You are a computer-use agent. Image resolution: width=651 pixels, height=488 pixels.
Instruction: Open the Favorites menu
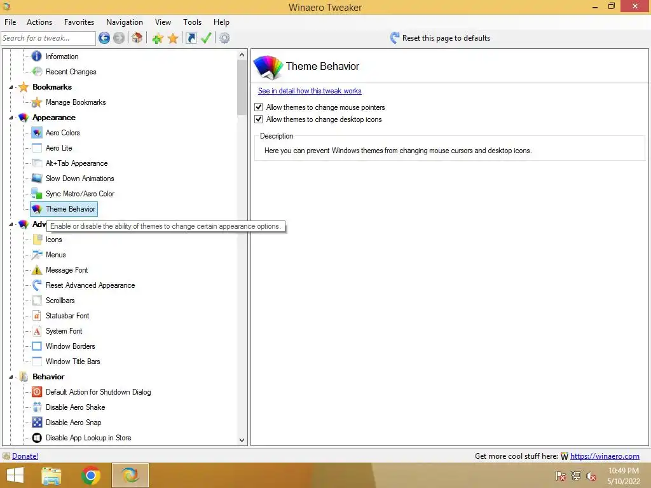click(x=79, y=22)
